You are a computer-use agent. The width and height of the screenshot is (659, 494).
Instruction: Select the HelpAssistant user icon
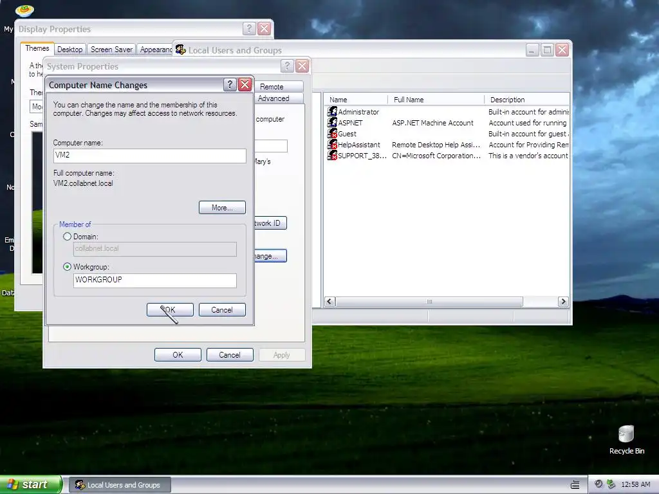(333, 145)
